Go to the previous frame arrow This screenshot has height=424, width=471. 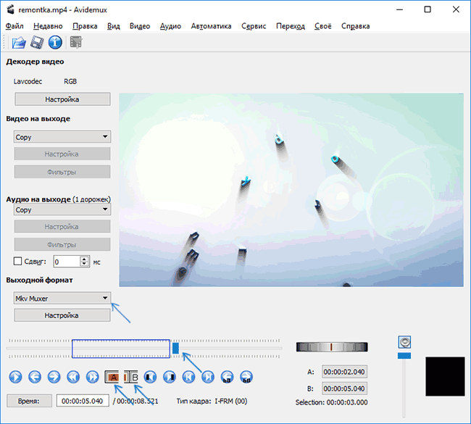[x=35, y=377]
